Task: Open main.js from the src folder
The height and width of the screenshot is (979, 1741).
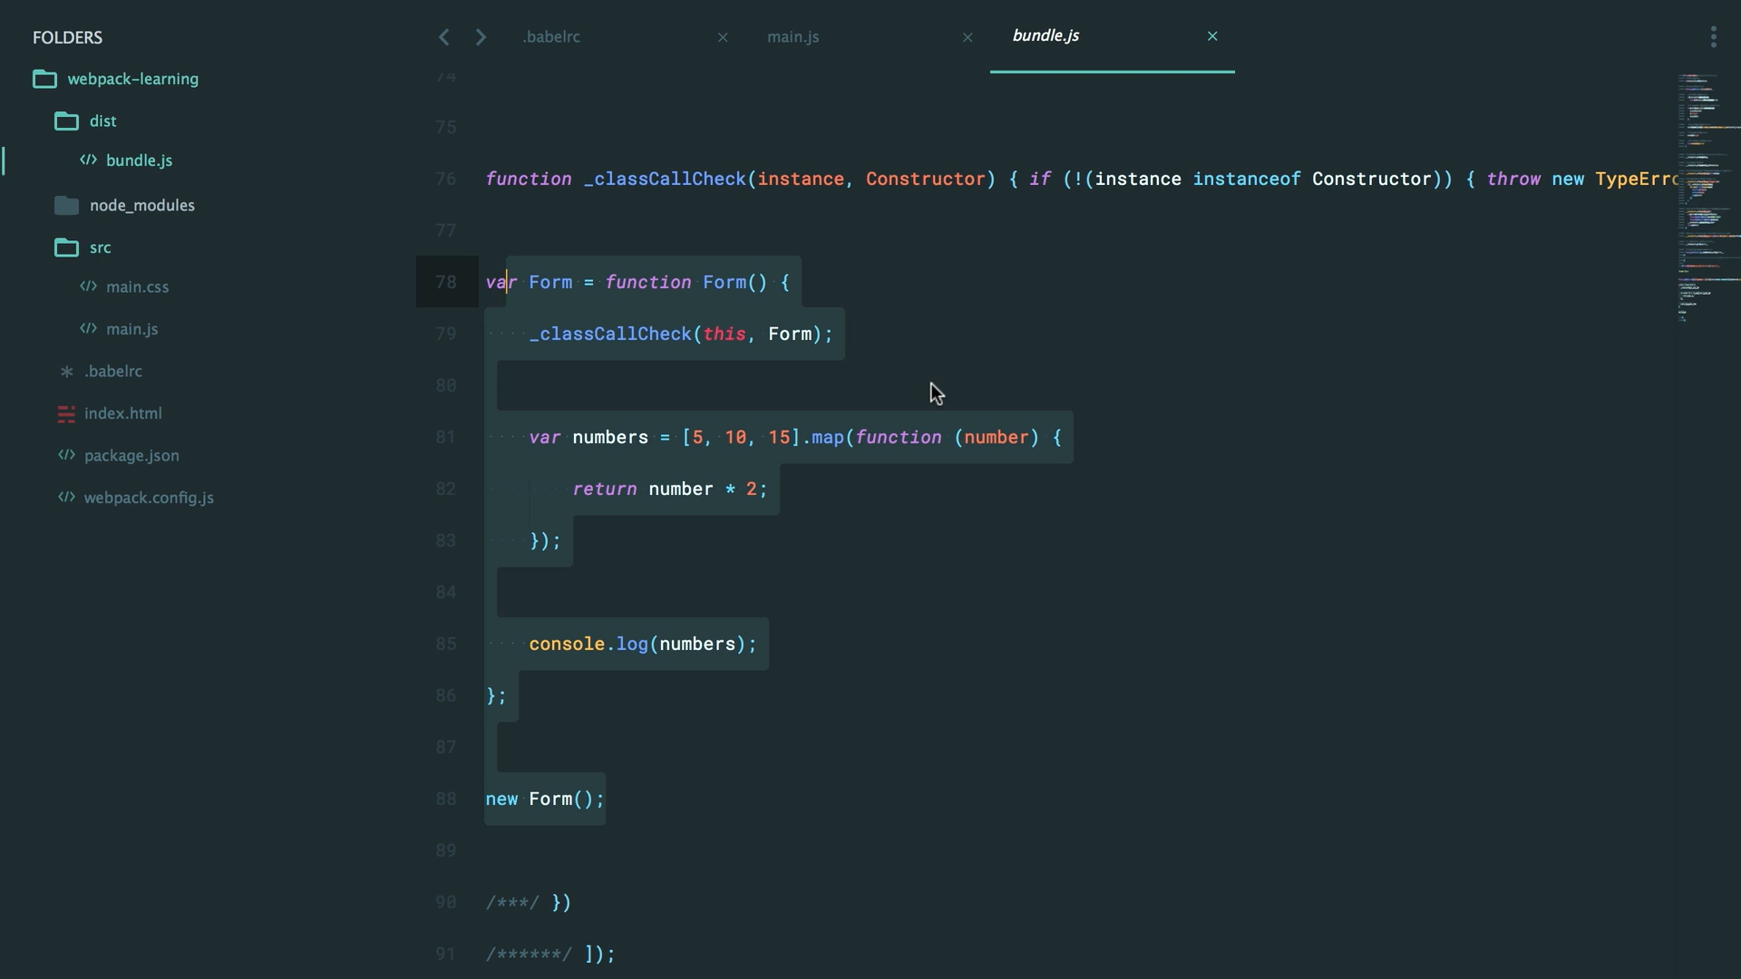Action: pyautogui.click(x=132, y=329)
